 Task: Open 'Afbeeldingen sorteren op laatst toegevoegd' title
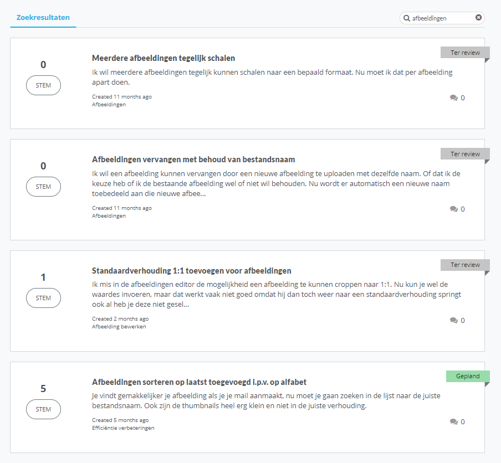pyautogui.click(x=199, y=382)
